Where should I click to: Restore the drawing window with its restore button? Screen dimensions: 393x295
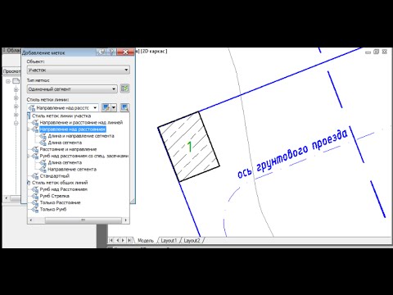click(377, 52)
